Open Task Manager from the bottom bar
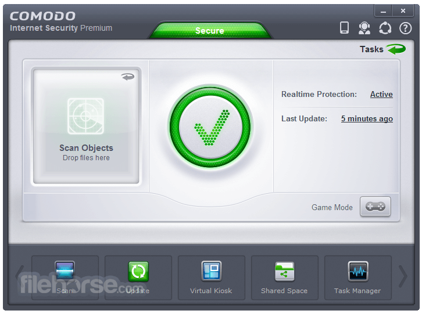 point(357,277)
